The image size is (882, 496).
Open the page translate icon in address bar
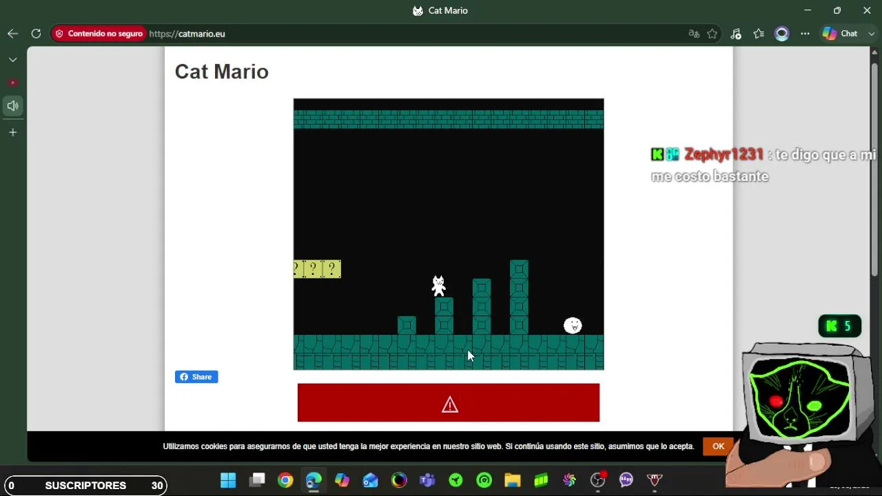694,34
